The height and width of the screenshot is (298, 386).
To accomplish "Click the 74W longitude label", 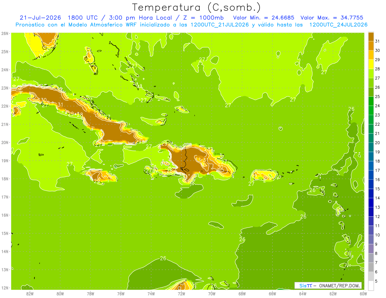I will [x=151, y=293].
